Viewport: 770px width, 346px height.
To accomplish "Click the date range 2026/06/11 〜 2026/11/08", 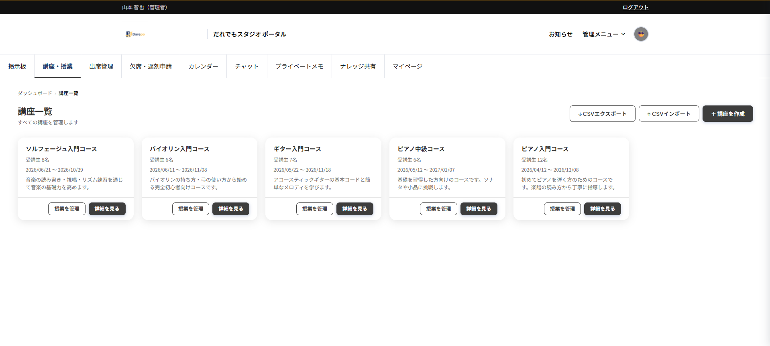I will (178, 170).
